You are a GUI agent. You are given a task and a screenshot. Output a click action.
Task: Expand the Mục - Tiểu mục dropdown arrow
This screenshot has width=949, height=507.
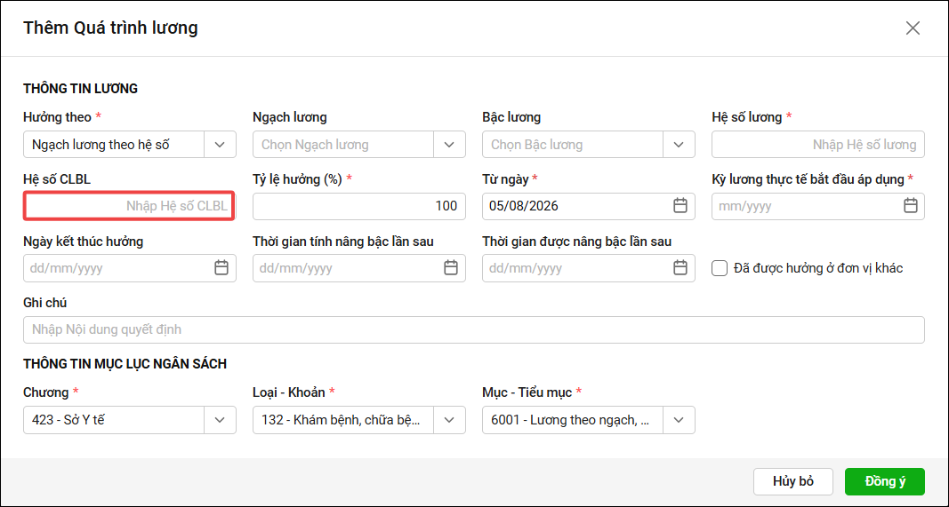pyautogui.click(x=680, y=420)
